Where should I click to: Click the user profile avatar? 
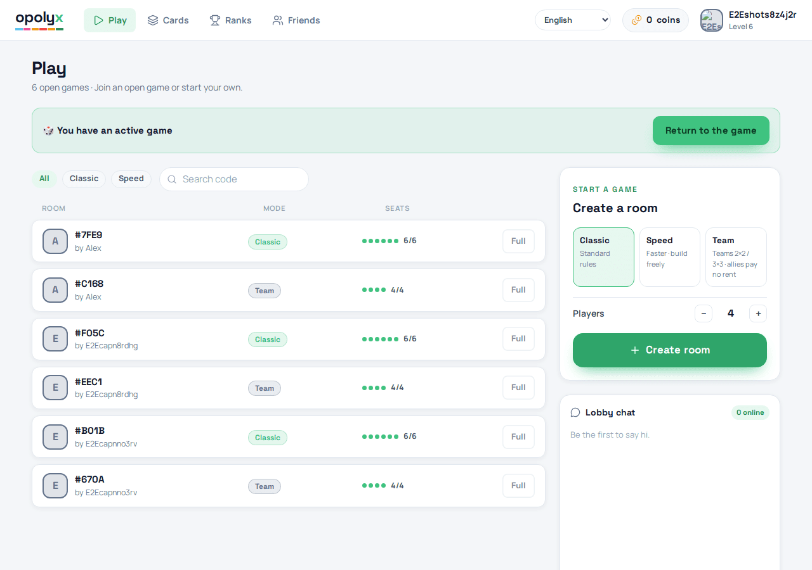pyautogui.click(x=712, y=20)
